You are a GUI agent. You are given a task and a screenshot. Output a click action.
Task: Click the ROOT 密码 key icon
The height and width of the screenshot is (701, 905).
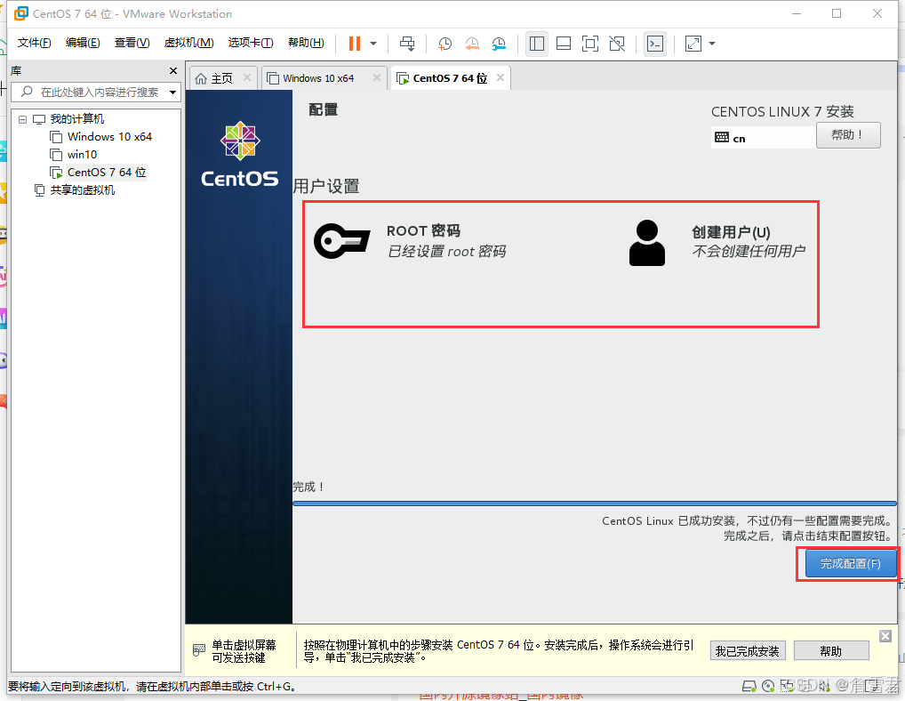point(341,241)
